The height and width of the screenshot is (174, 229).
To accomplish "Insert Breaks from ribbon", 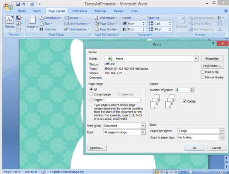I will point(72,18).
